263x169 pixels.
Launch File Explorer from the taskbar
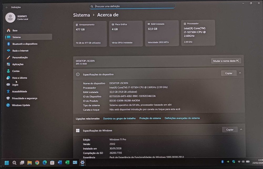point(29,163)
